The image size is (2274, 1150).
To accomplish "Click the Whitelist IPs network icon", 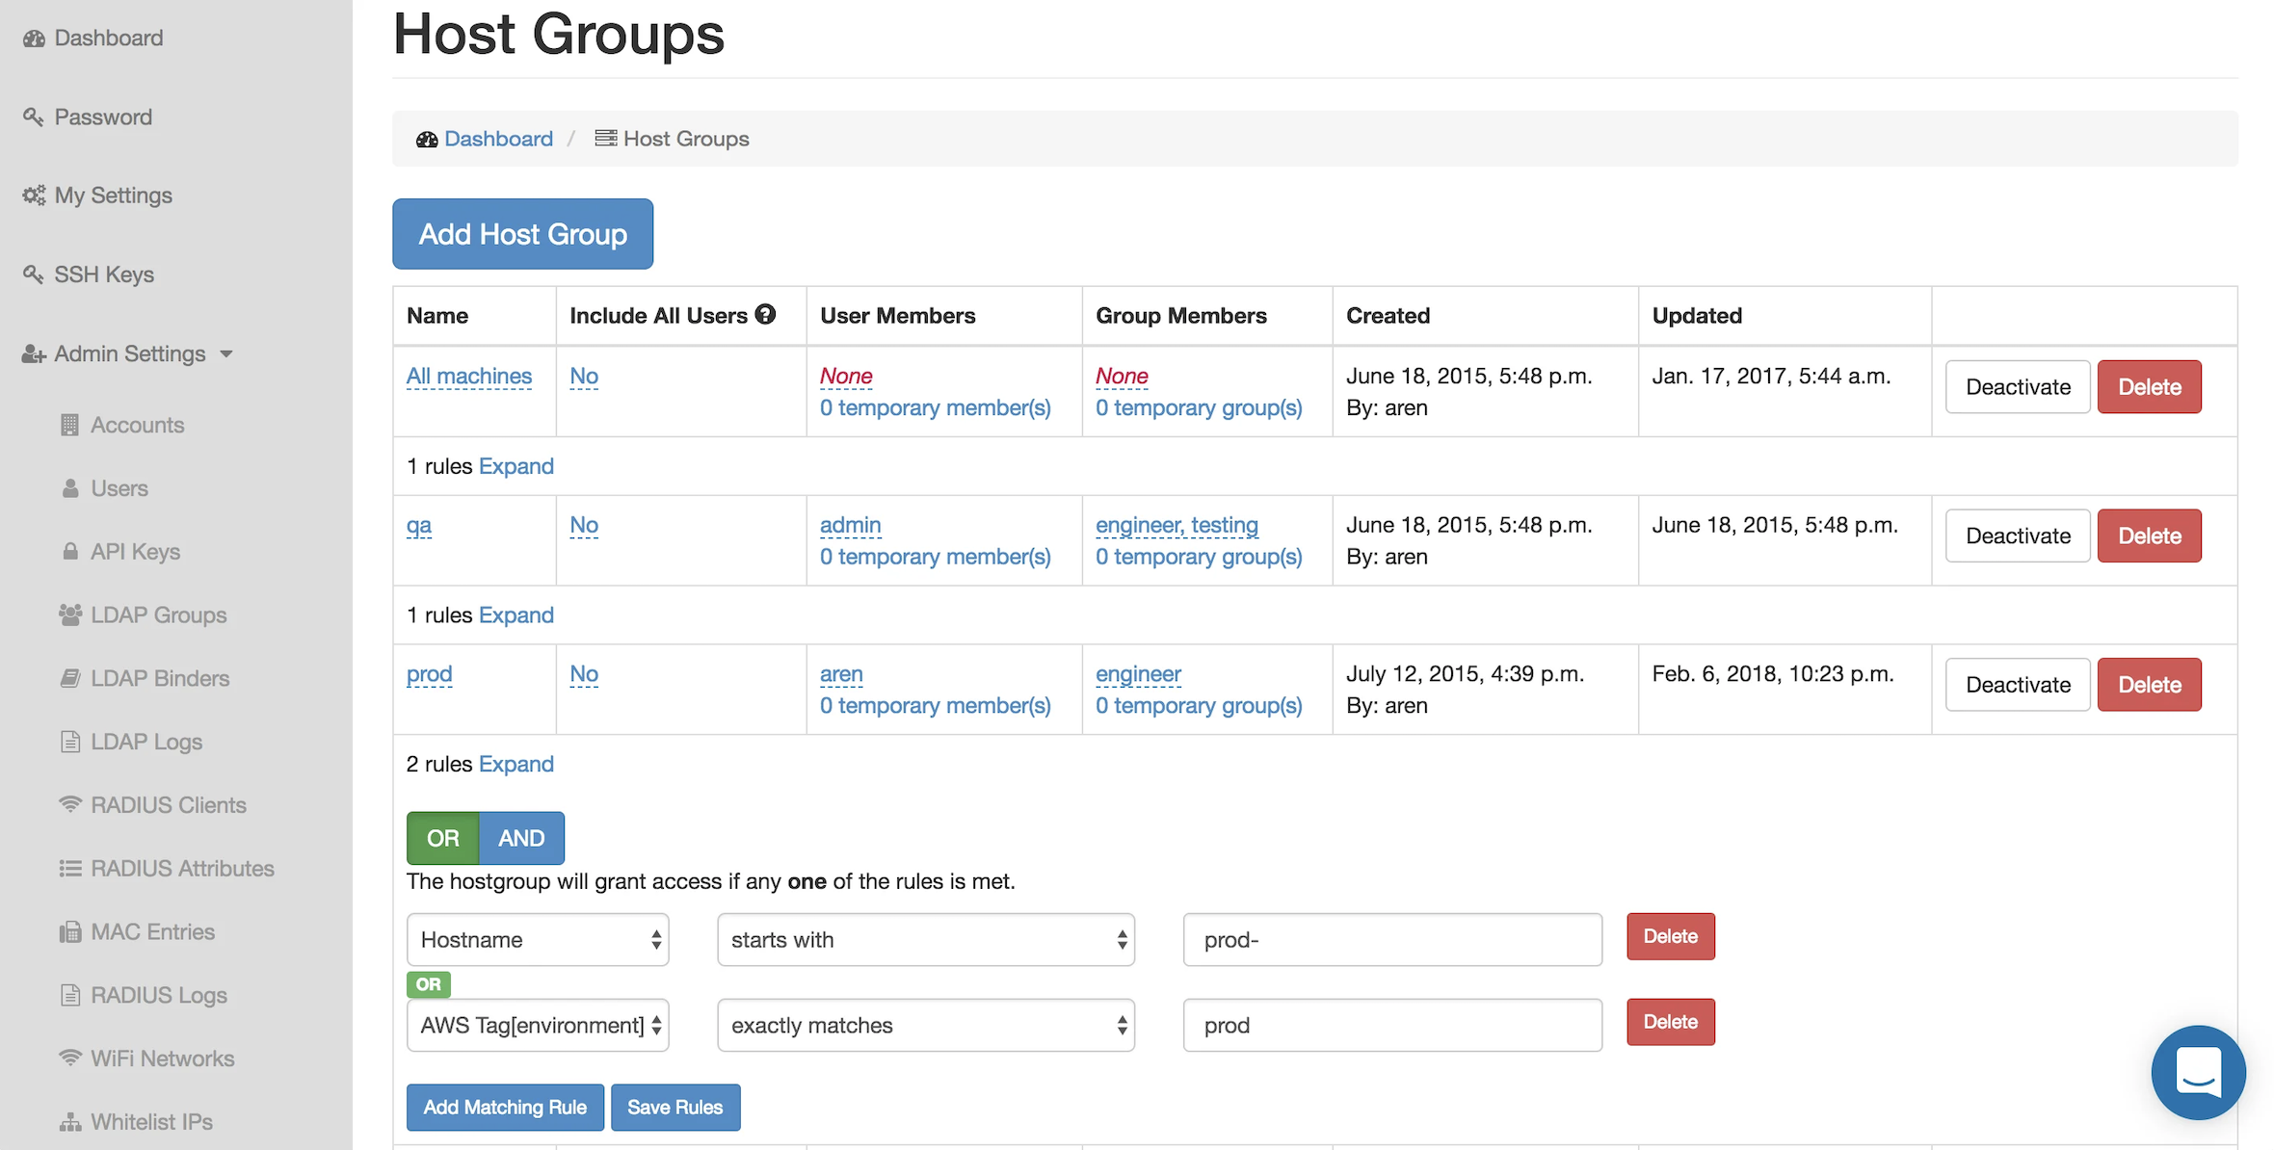I will pos(70,1122).
